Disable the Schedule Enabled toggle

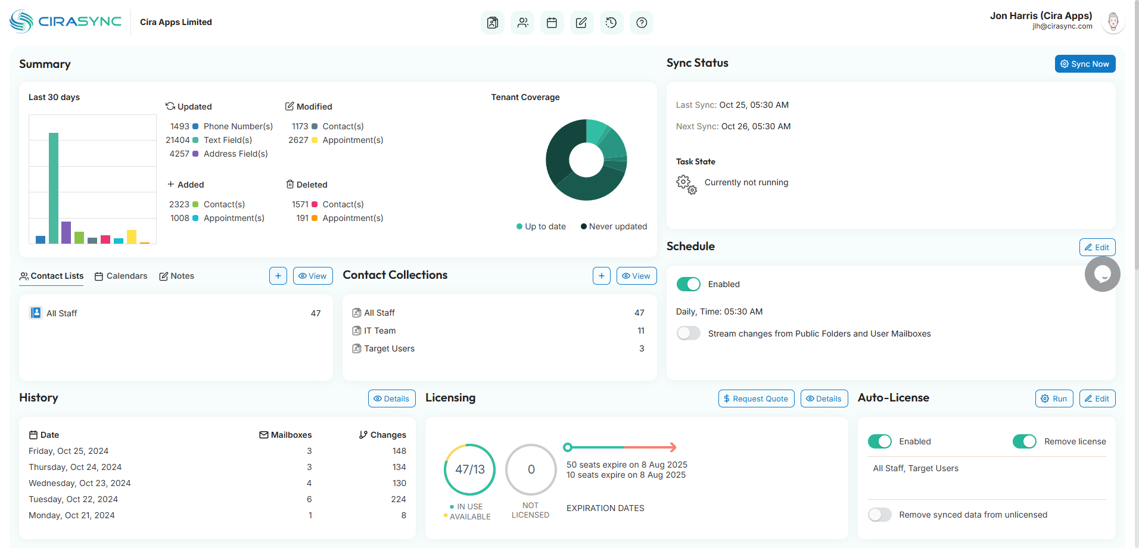[x=688, y=284]
